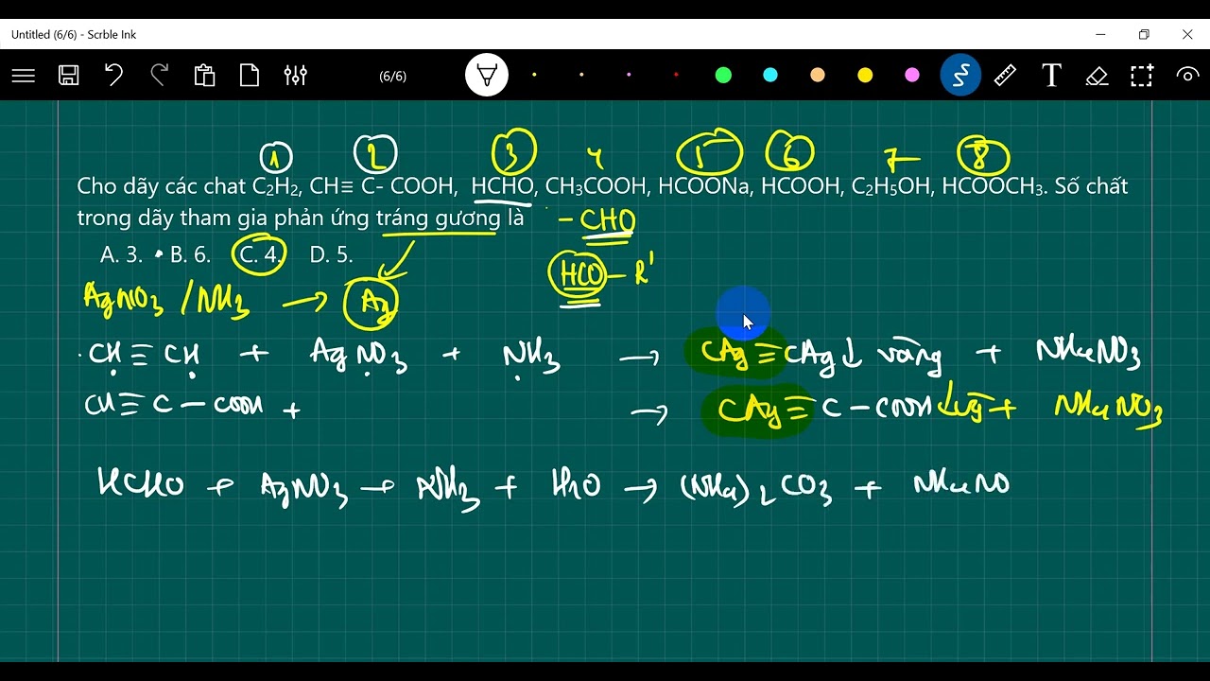
Task: Pick the small yellow pen dot
Action: tap(534, 76)
